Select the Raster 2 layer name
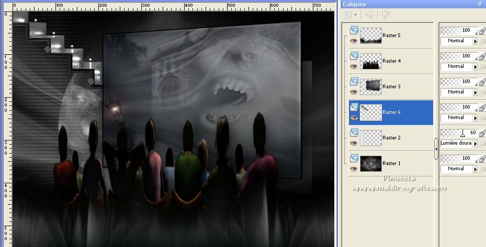 391,138
